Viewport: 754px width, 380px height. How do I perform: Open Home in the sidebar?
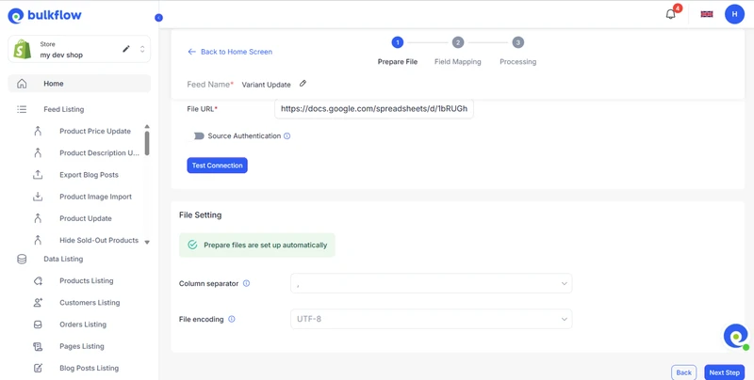(79, 84)
